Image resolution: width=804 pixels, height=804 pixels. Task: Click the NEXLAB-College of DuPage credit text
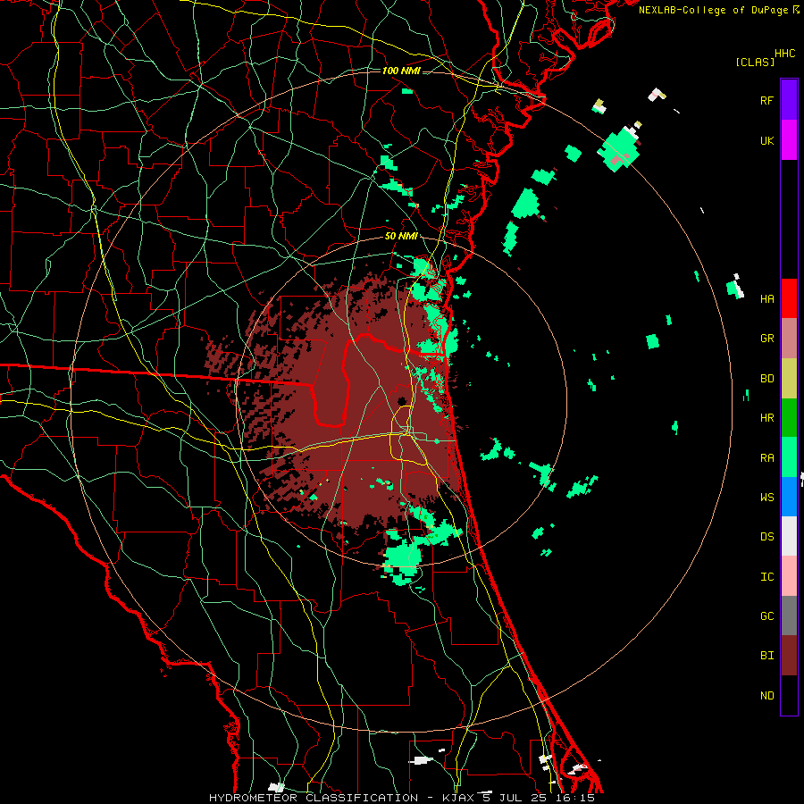click(x=718, y=10)
